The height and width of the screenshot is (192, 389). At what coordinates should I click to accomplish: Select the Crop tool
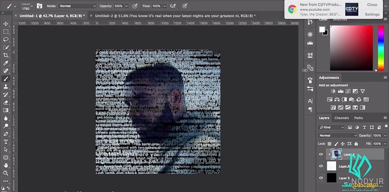[6, 56]
